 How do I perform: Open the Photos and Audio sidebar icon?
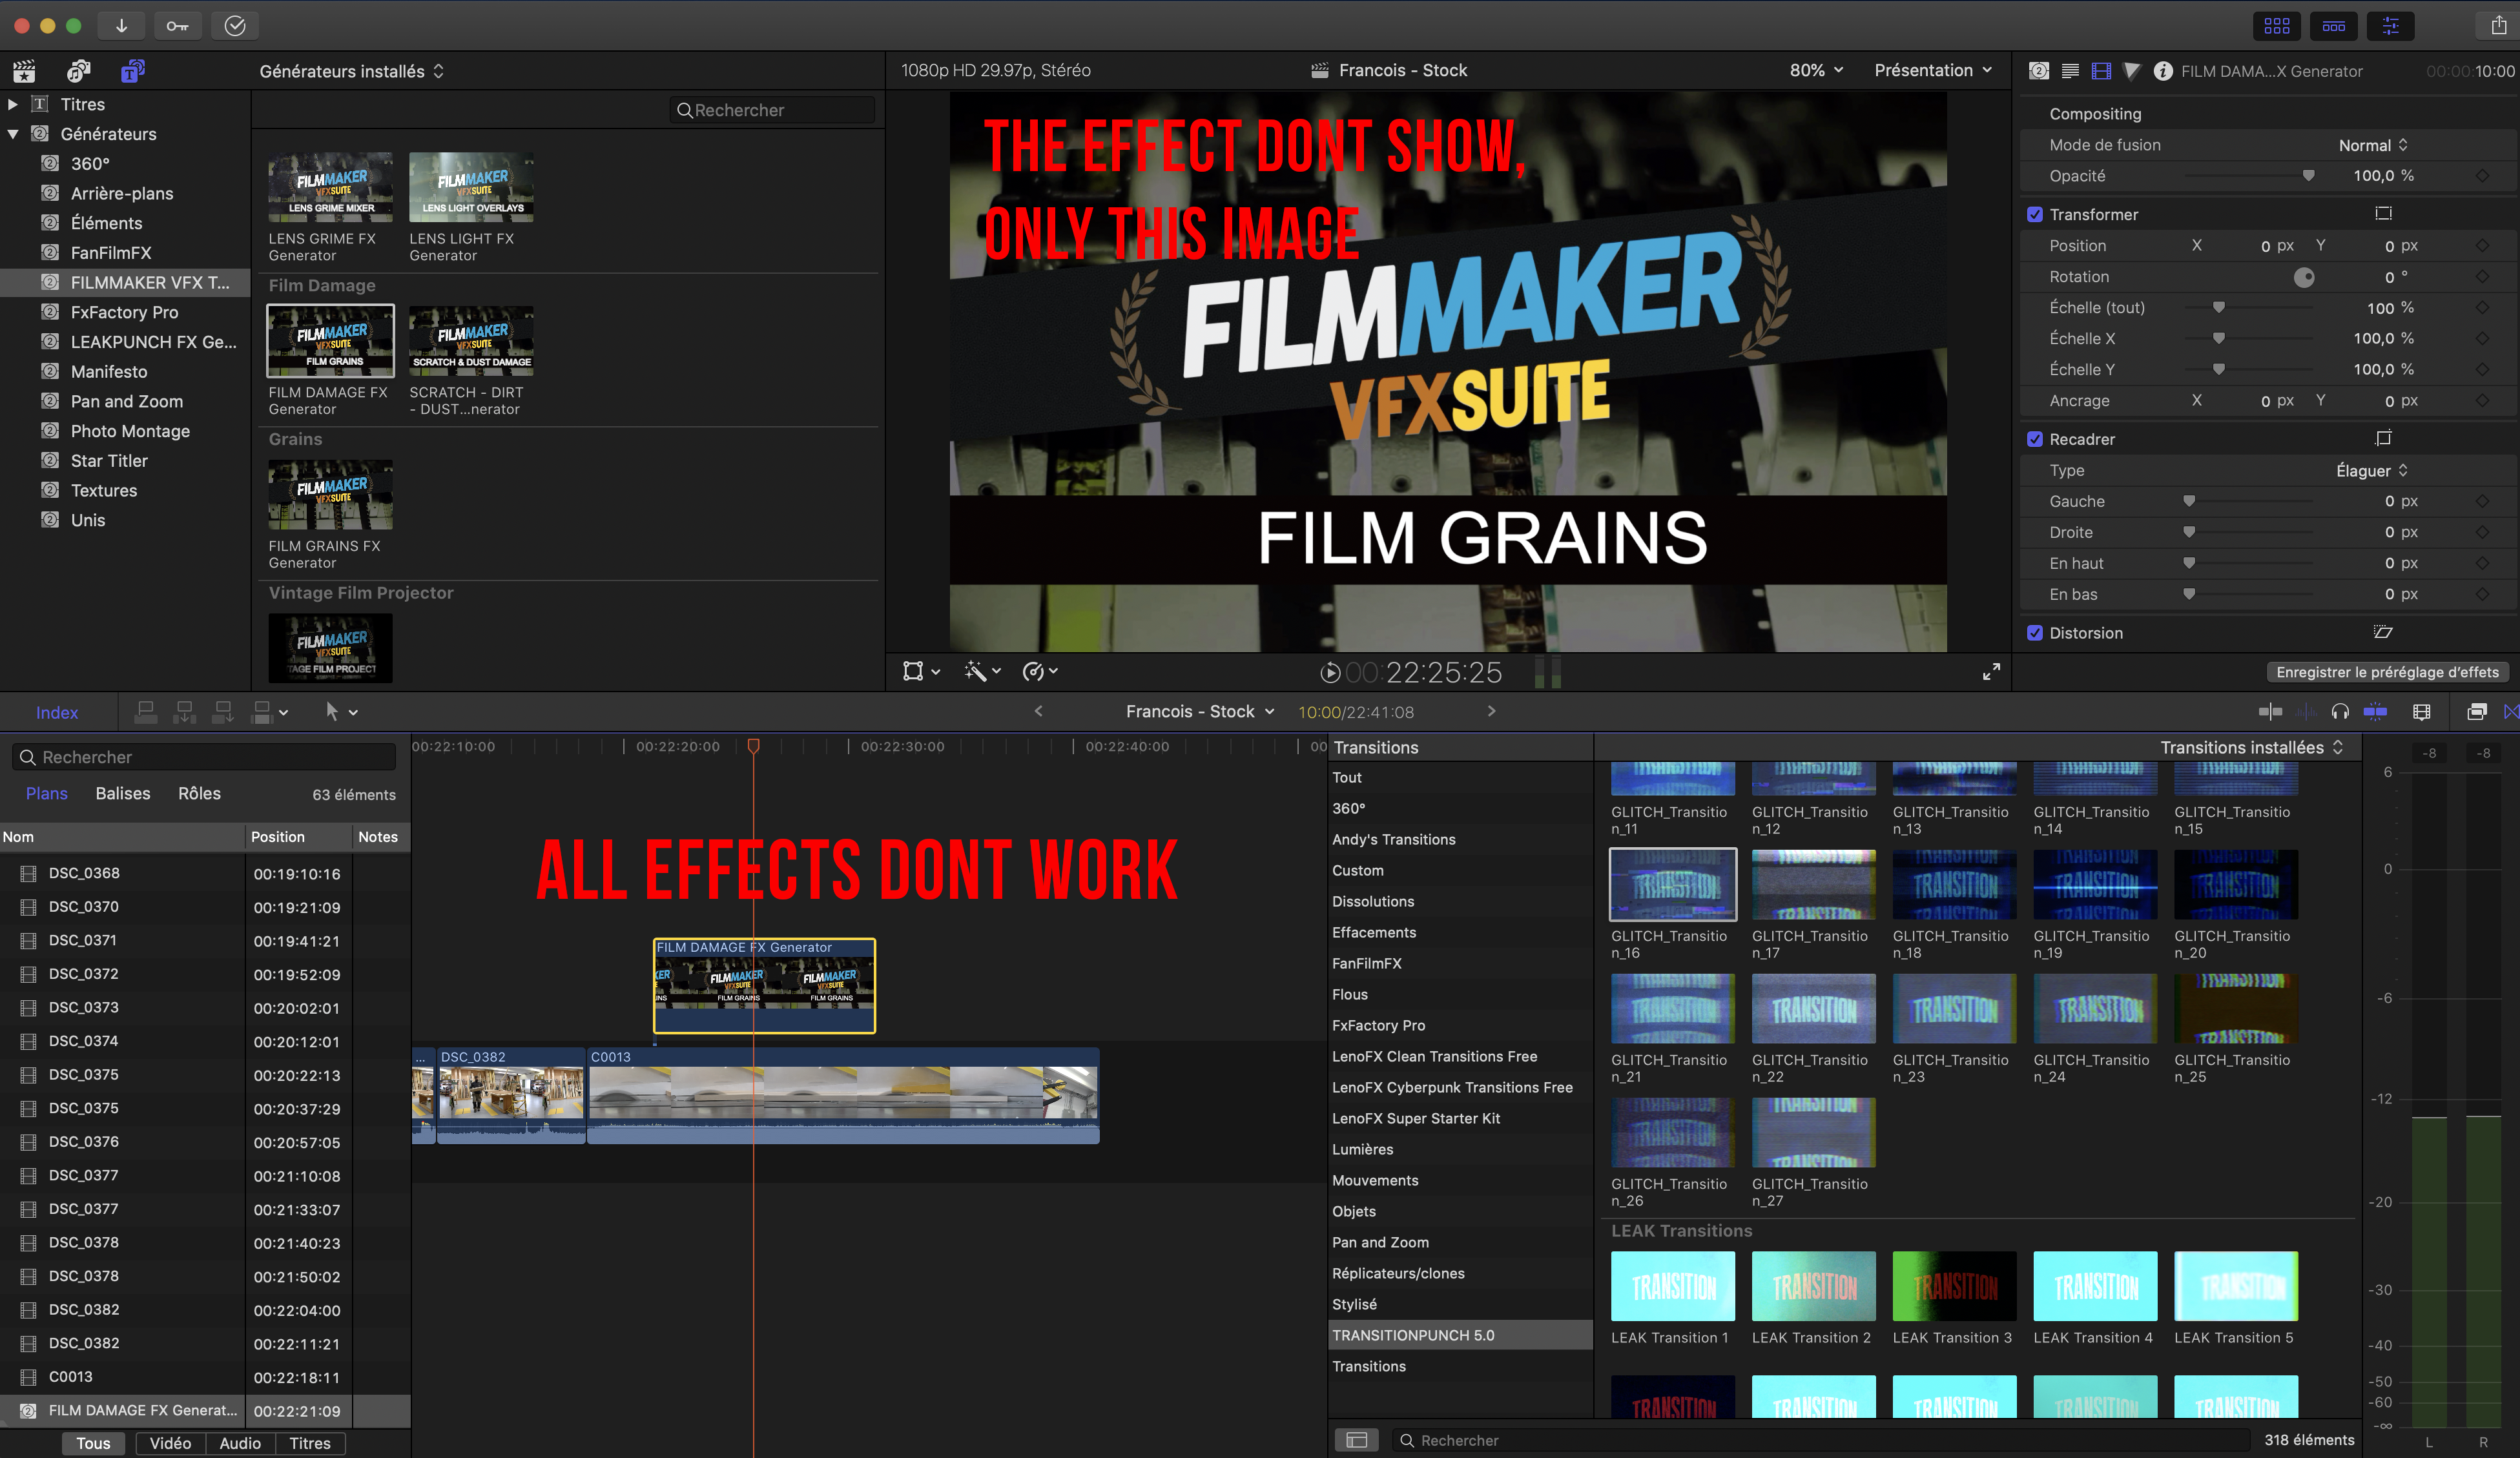78,71
